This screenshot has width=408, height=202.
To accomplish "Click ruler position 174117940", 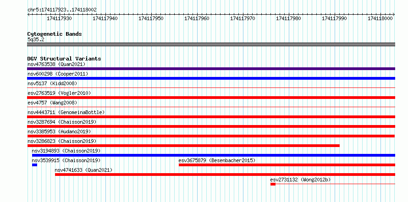I will pos(105,18).
